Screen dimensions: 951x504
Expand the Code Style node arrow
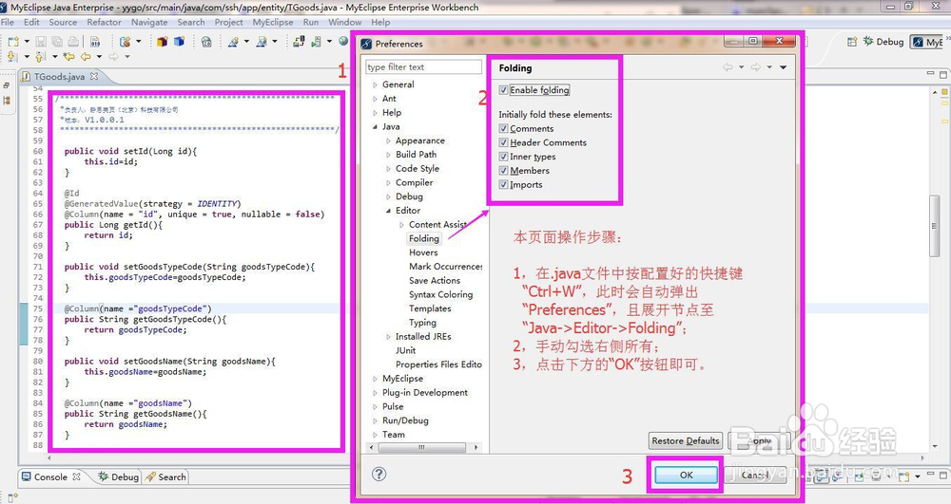point(388,169)
